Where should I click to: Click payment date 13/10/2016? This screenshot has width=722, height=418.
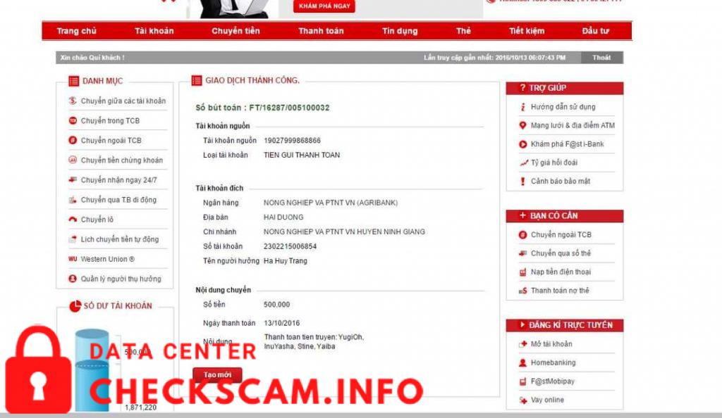tap(281, 323)
